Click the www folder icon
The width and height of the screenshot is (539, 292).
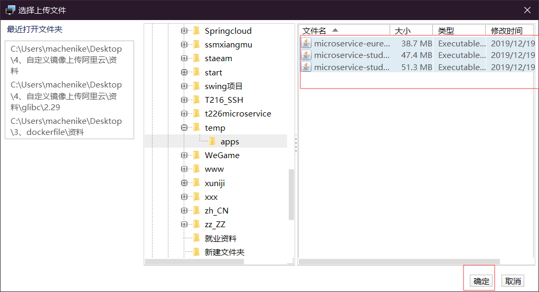(x=196, y=169)
